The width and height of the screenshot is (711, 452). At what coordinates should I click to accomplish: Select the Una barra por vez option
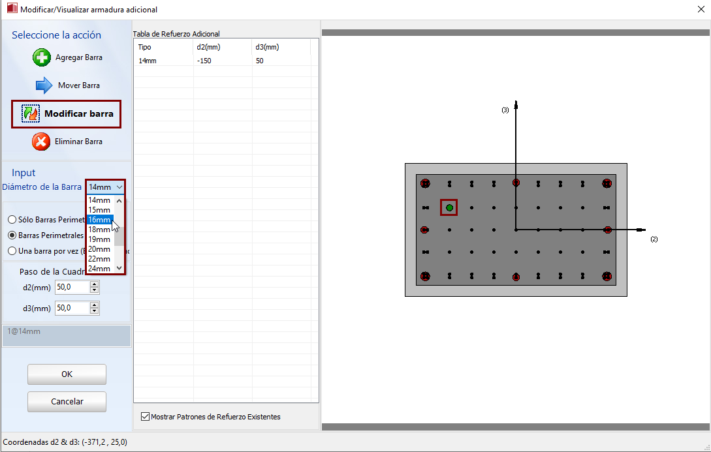click(12, 250)
